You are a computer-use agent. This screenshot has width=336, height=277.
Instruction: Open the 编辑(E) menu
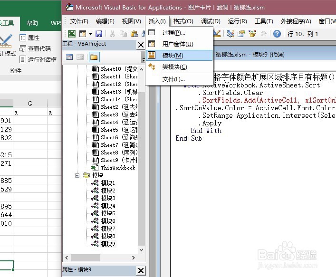pos(105,21)
